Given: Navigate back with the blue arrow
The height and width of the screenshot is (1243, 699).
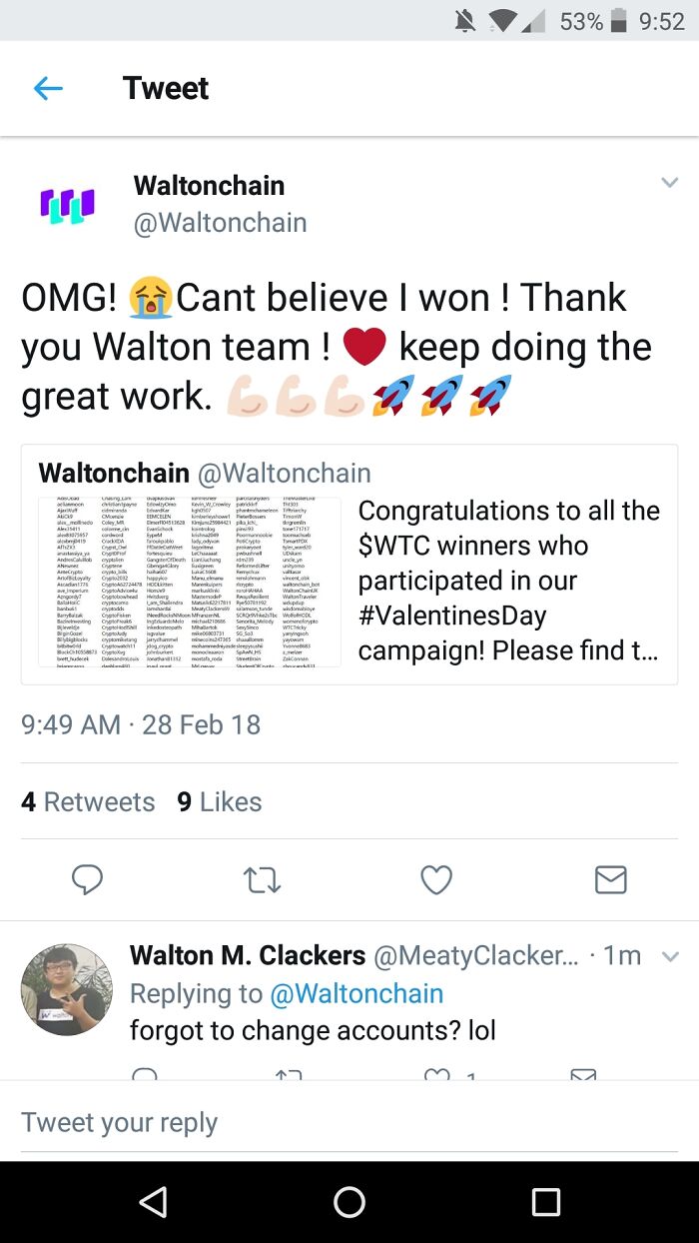Looking at the screenshot, I should click(x=46, y=88).
